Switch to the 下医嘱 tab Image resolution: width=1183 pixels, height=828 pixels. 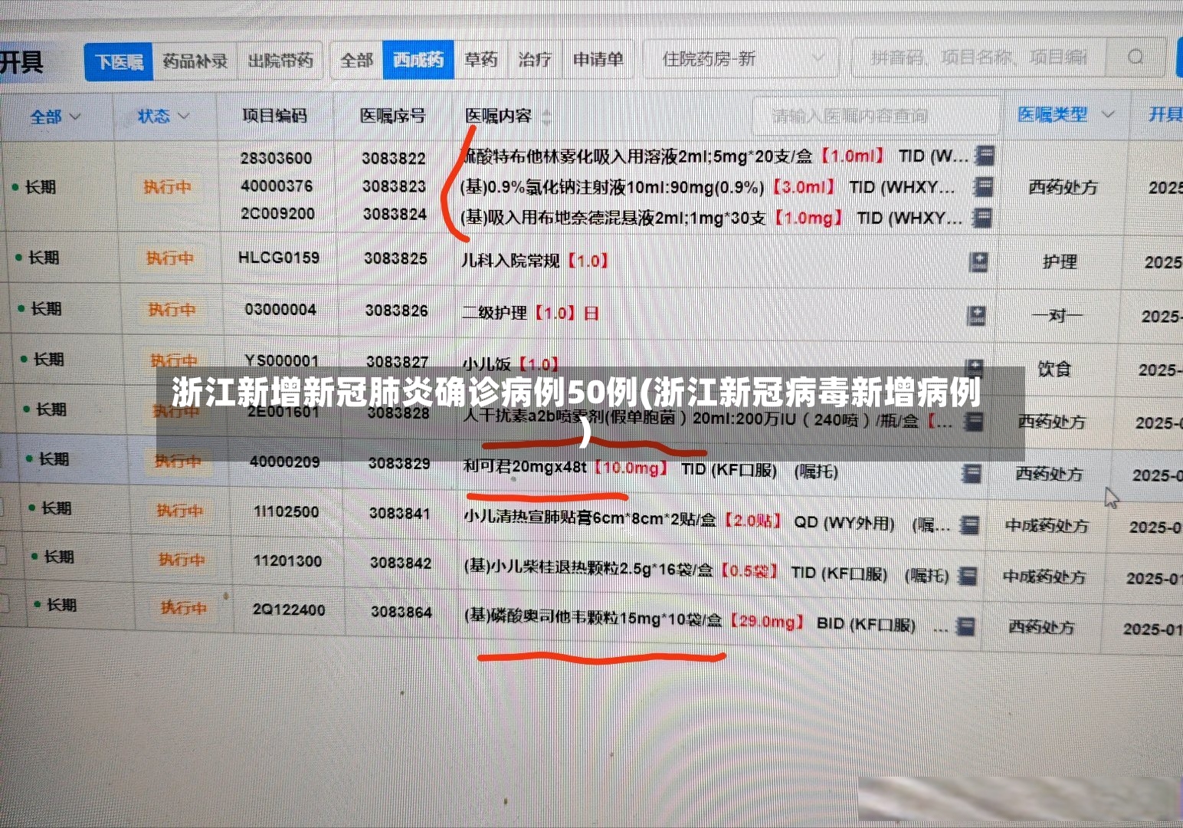pyautogui.click(x=119, y=61)
